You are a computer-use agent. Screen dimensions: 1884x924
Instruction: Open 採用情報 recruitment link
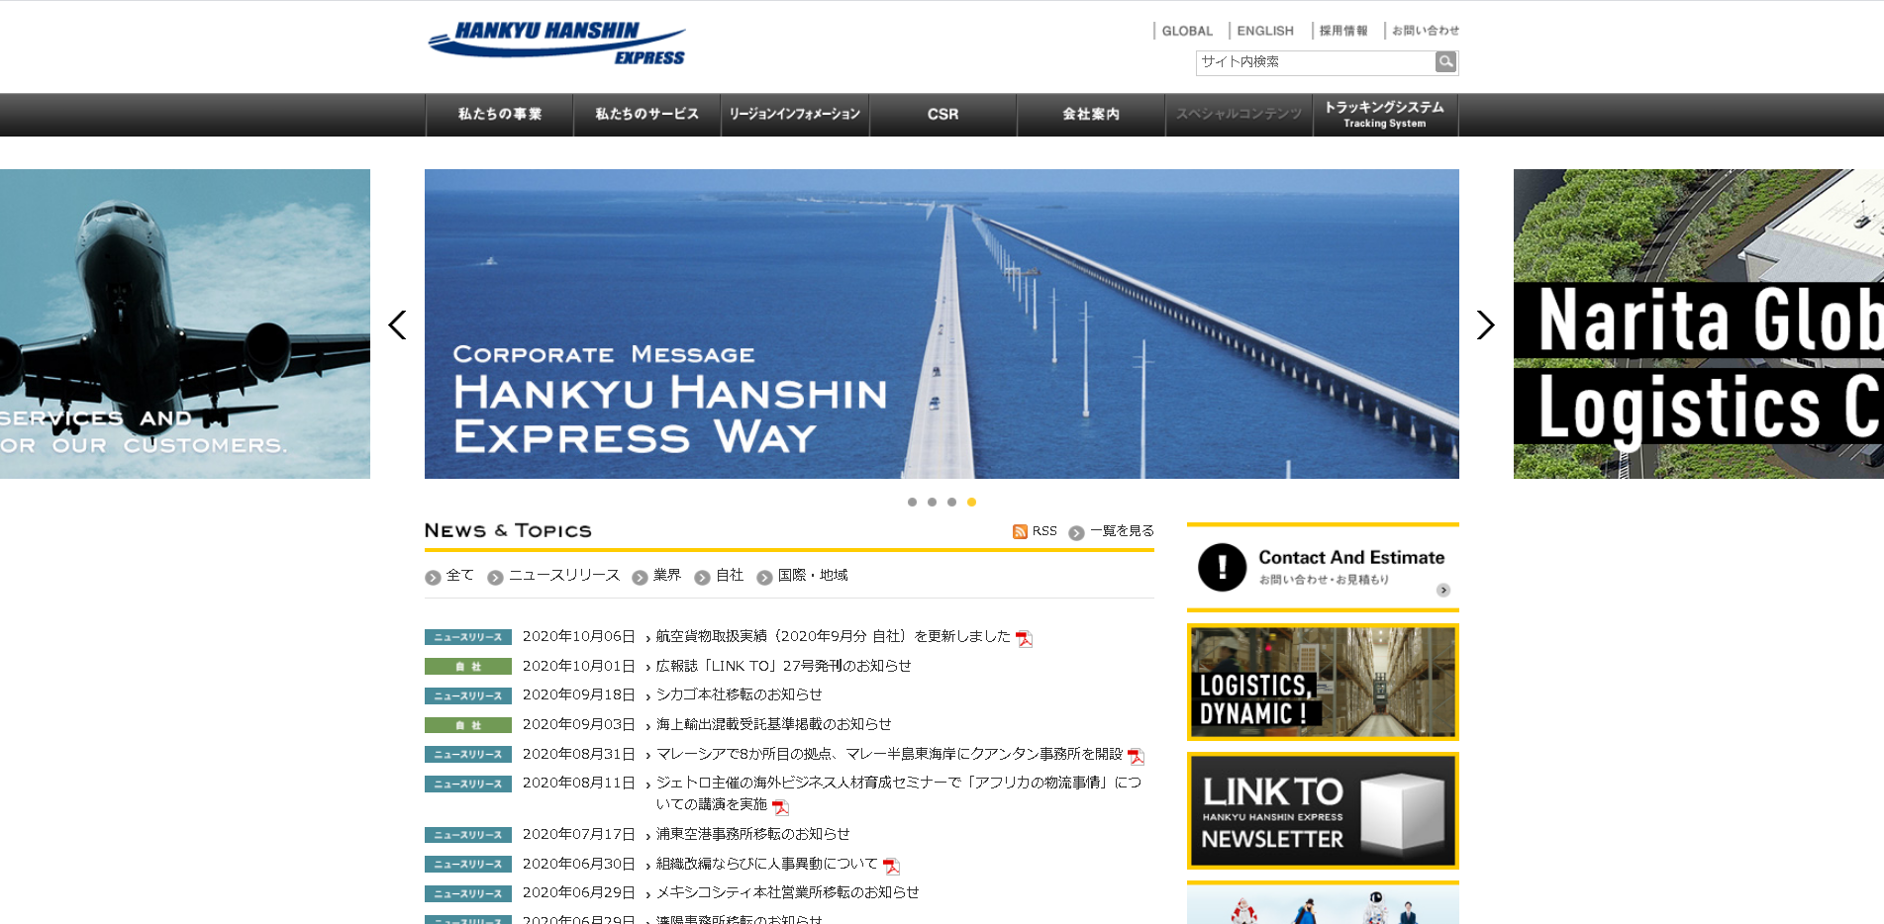tap(1342, 31)
